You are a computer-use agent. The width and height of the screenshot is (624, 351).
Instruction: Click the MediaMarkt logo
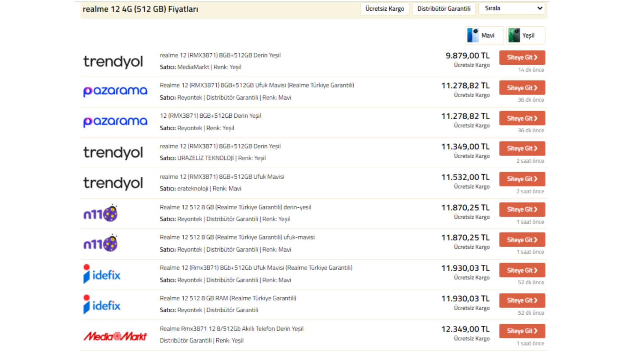[x=115, y=336]
